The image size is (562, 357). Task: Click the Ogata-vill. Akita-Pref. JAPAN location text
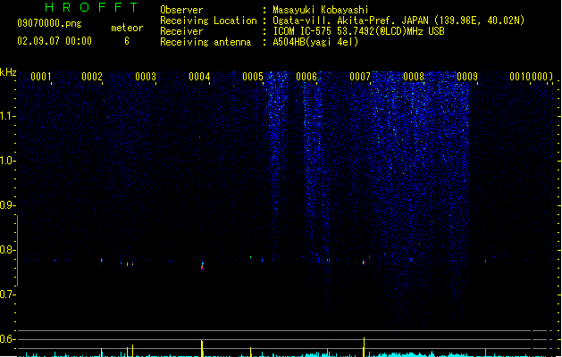coord(398,21)
